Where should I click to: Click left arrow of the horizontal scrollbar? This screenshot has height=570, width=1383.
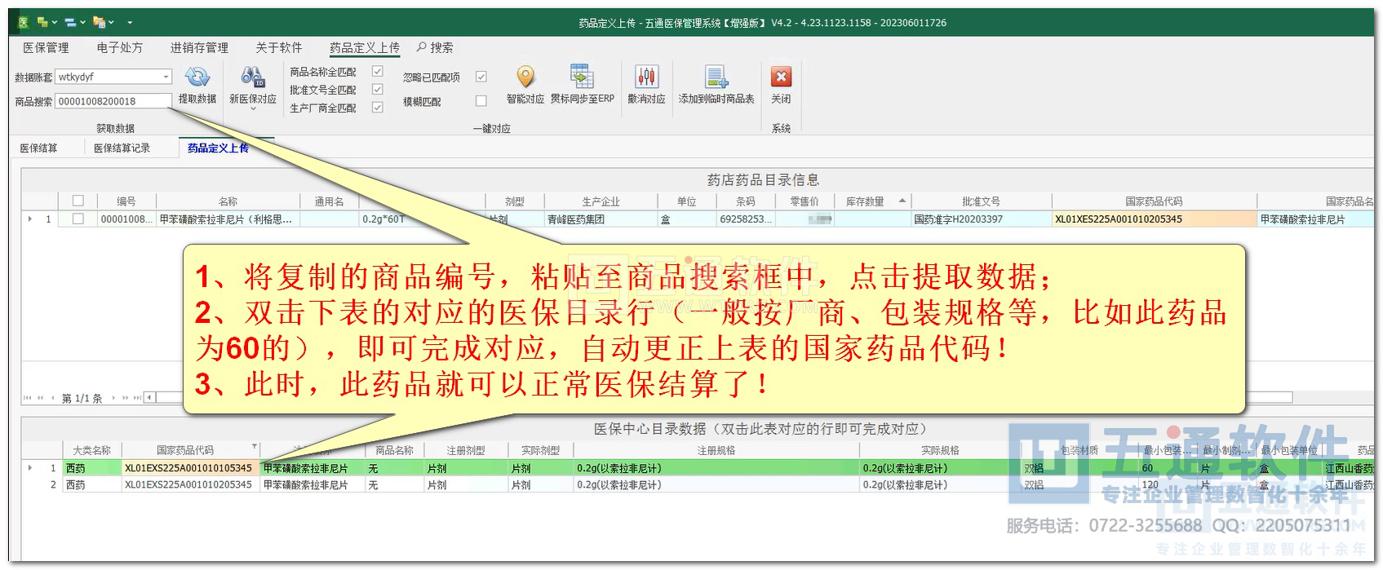[150, 398]
